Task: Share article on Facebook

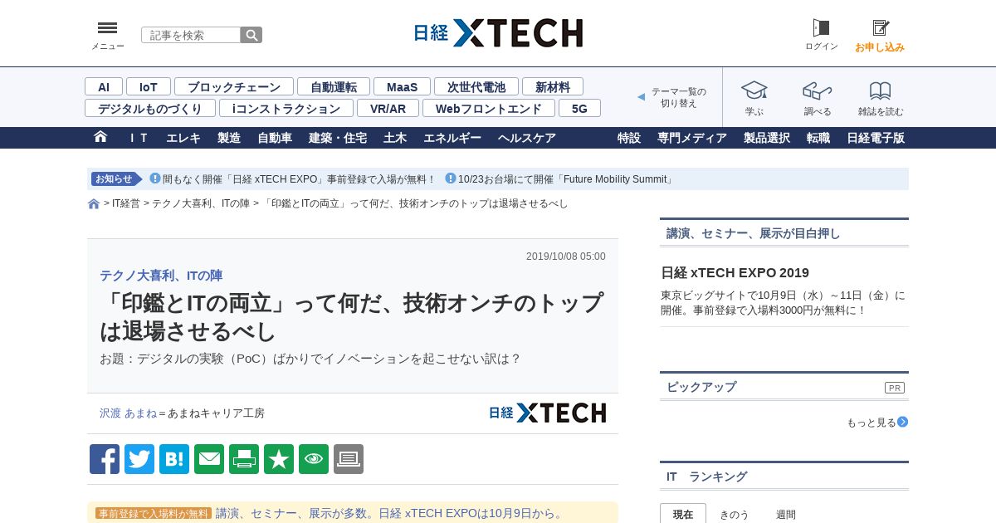Action: pyautogui.click(x=105, y=459)
